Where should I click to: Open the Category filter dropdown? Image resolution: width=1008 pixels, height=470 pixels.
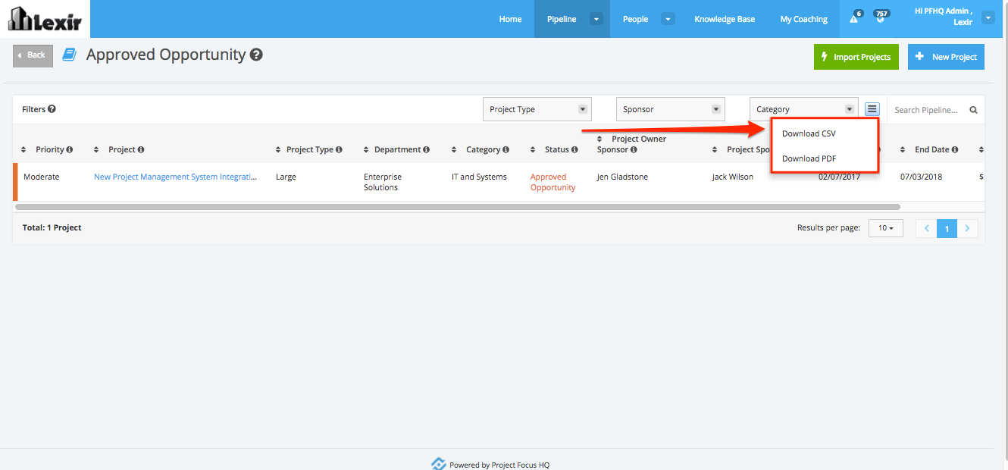[804, 109]
